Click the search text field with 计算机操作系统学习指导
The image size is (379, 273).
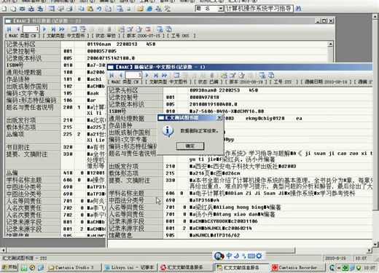(259, 9)
